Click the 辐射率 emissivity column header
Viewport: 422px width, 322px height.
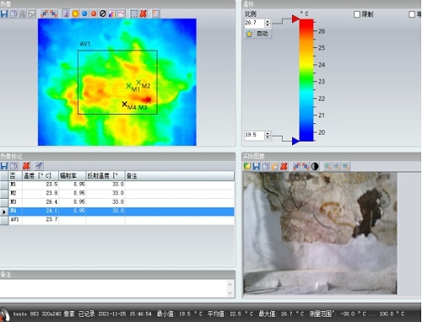[x=72, y=176]
